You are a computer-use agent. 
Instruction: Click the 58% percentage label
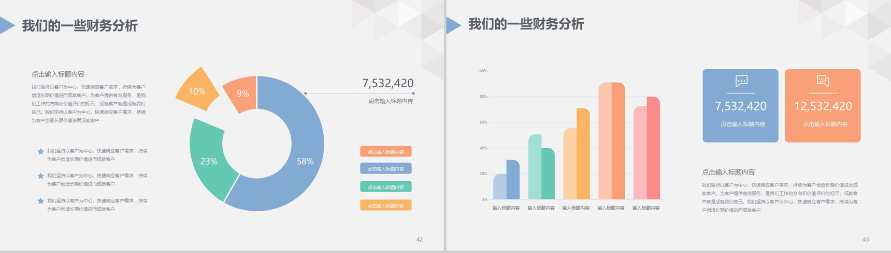(305, 161)
